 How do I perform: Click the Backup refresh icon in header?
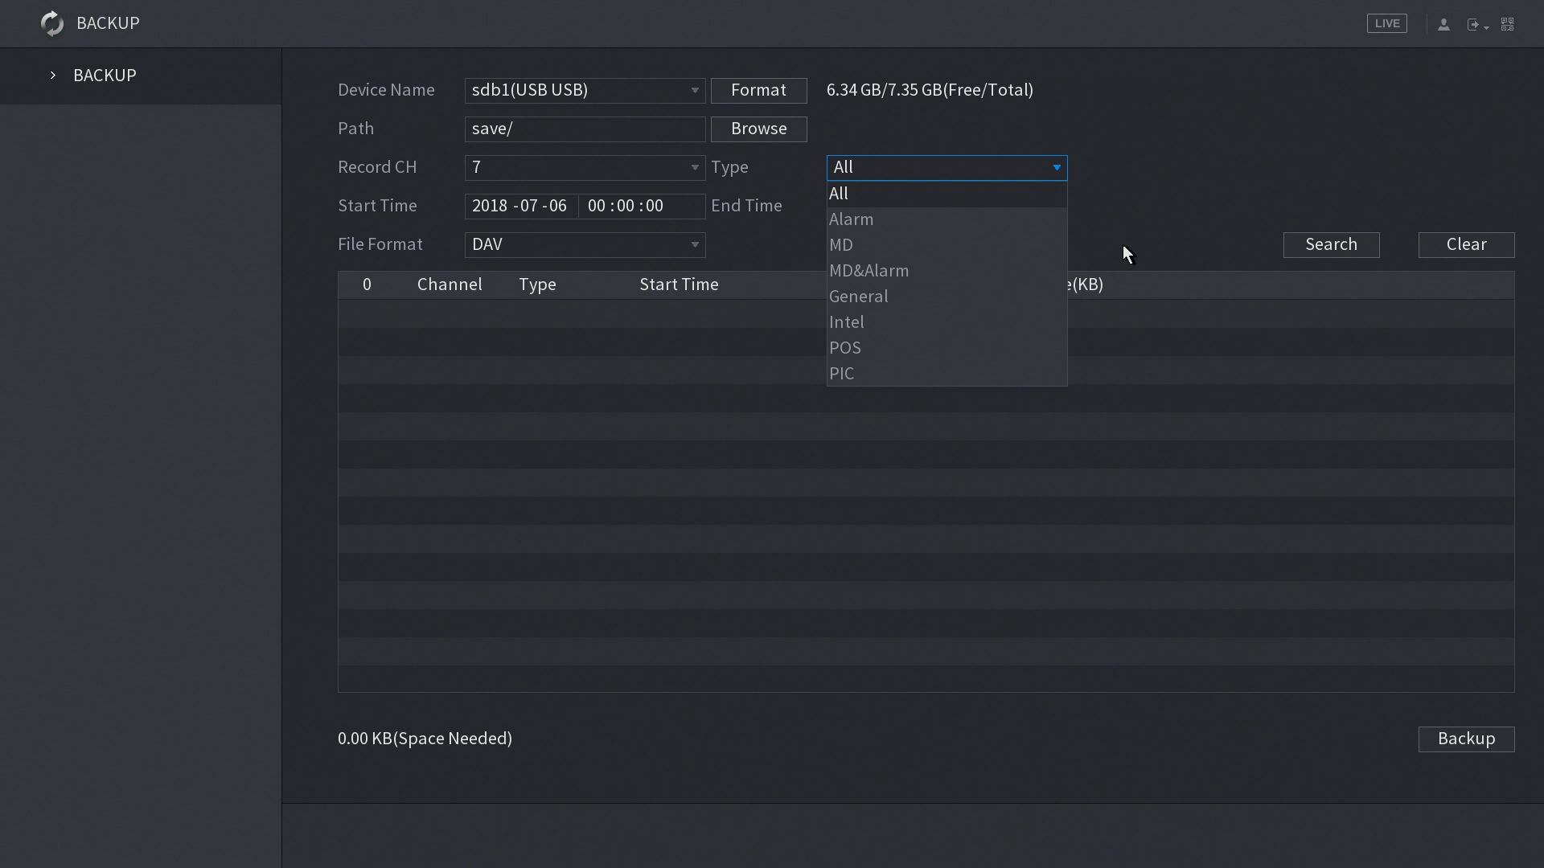[x=52, y=23]
